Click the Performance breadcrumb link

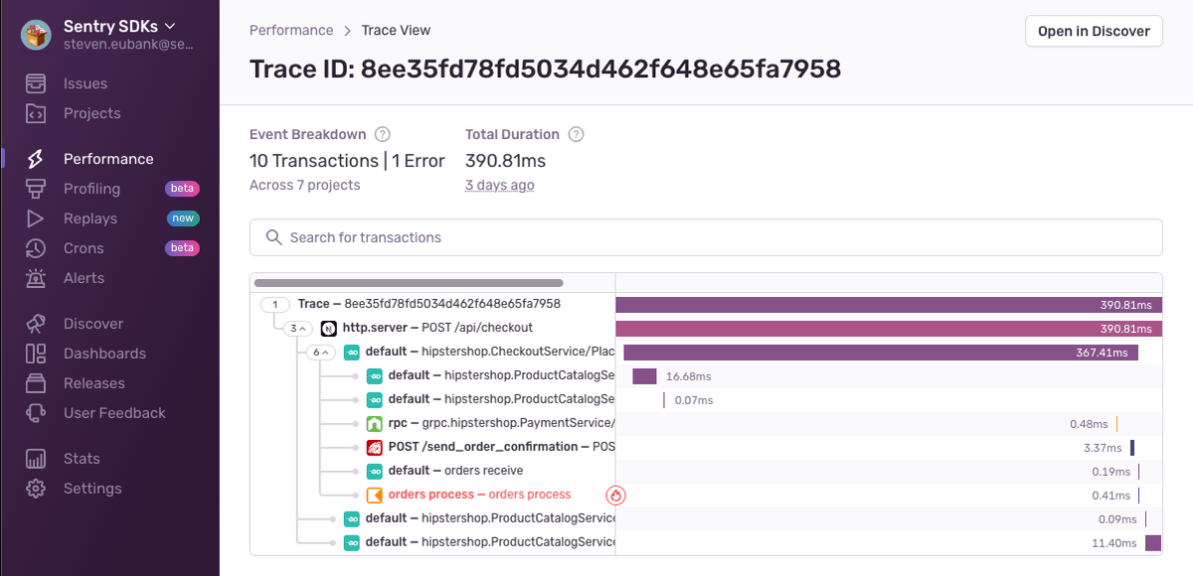coord(291,31)
